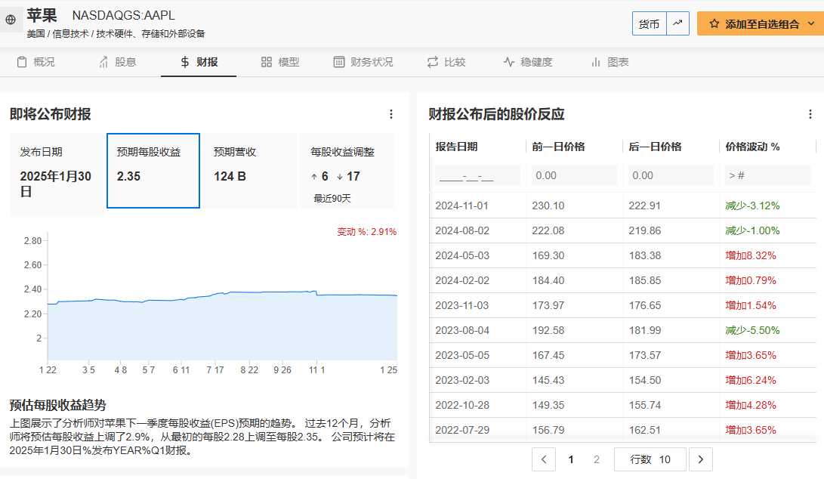Select the 预期每股收益 card
Viewport: 824px width, 479px height.
153,171
